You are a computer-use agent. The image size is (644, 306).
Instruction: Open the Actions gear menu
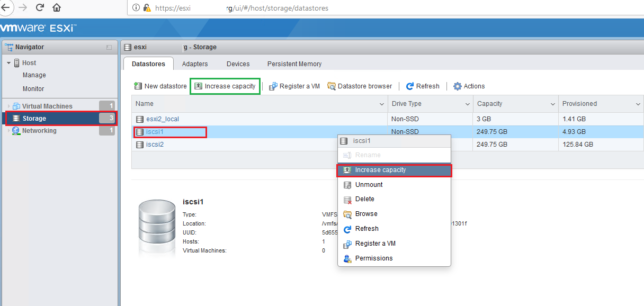pyautogui.click(x=469, y=86)
